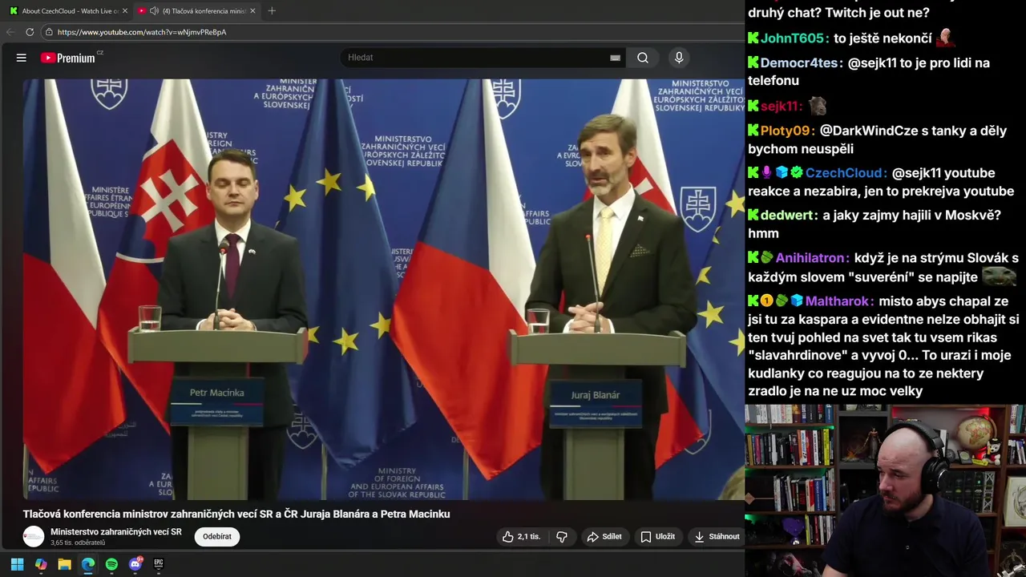Click username JohnT605 in chat
The width and height of the screenshot is (1026, 577).
coord(793,38)
